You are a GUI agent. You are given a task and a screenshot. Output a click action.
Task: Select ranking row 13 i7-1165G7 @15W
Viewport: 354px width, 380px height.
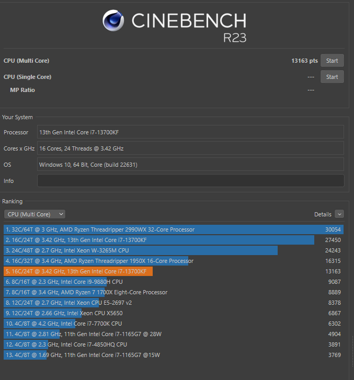tap(174, 355)
